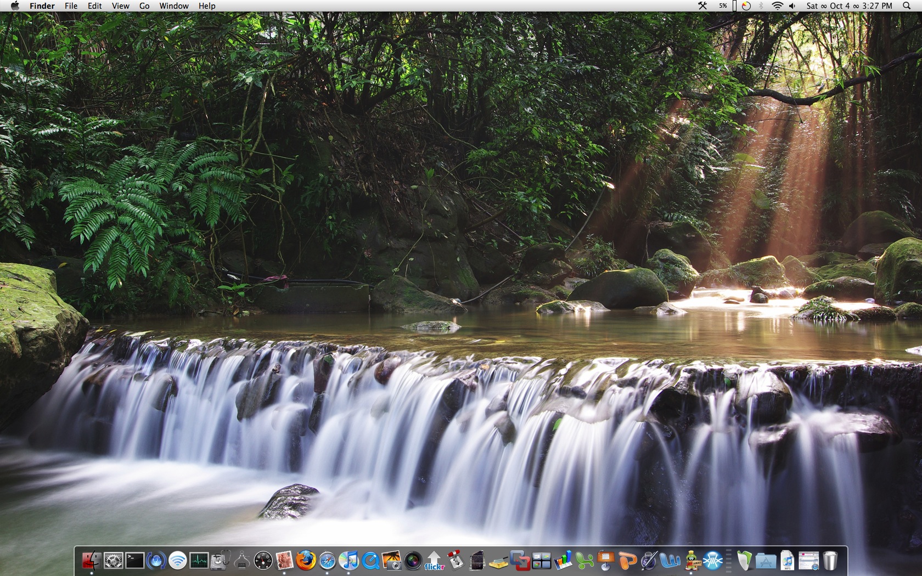Open Adium Marvin Martian icon
Screen dimensions: 922x576
[692, 560]
